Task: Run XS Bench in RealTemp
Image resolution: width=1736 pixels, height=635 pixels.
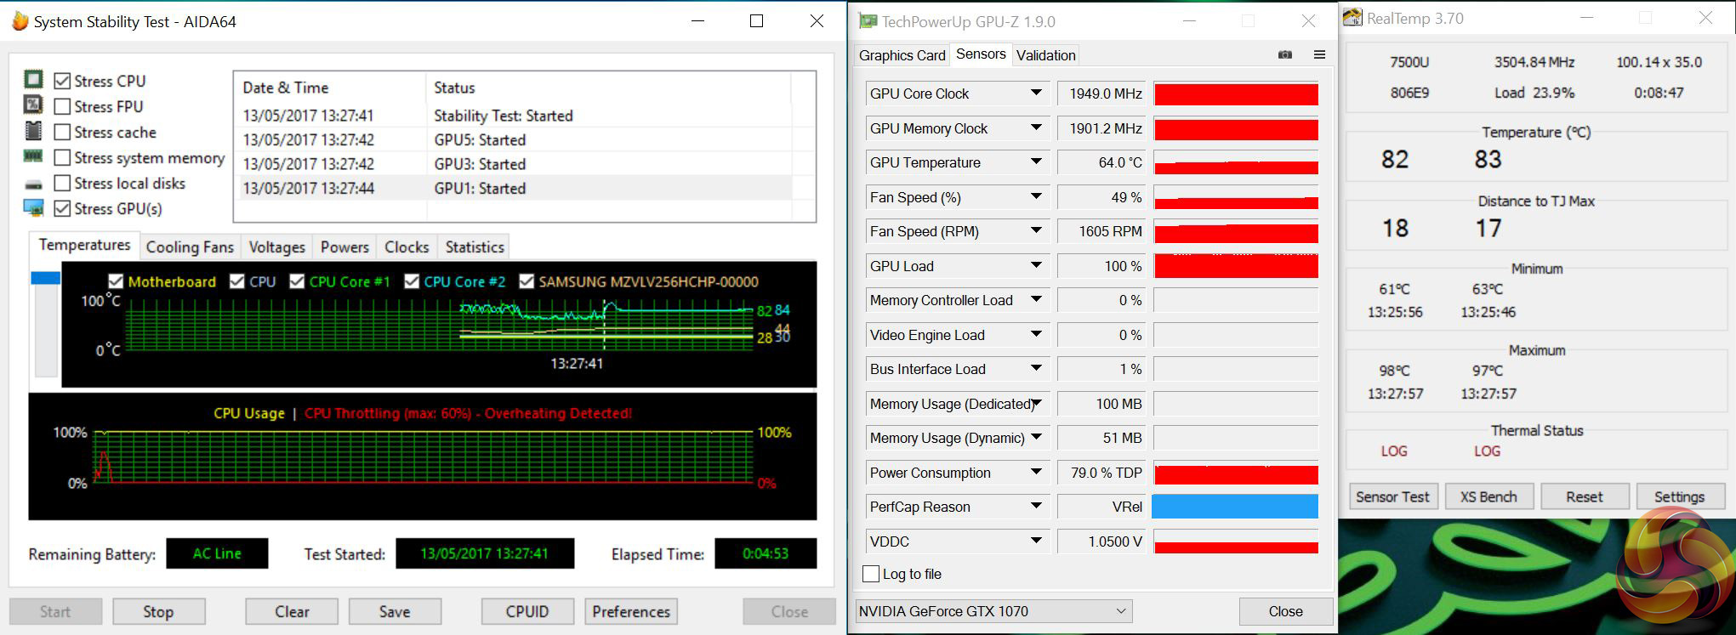Action: click(1488, 496)
